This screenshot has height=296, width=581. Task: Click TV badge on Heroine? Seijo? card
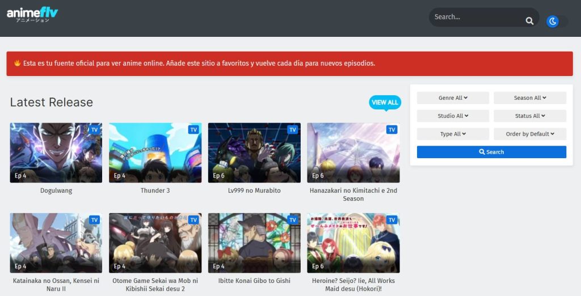point(391,220)
